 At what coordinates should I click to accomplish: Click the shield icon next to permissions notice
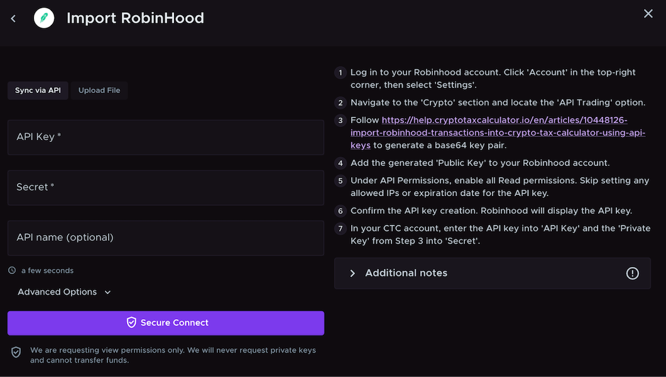(16, 352)
